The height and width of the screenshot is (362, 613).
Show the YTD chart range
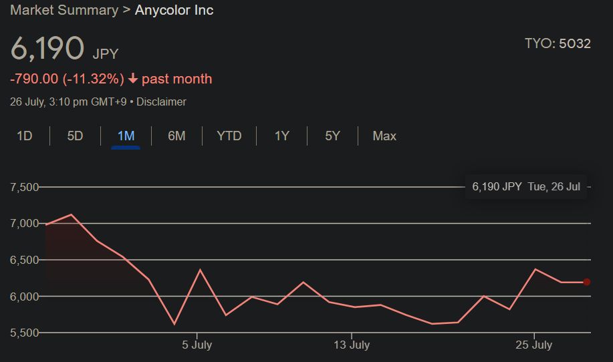tap(229, 136)
